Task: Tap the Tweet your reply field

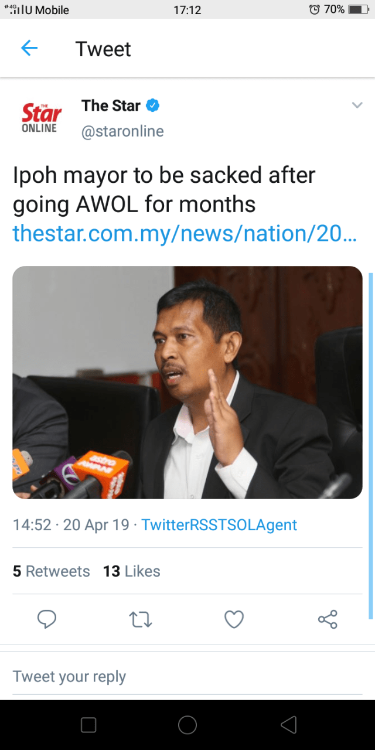Action: click(x=187, y=677)
